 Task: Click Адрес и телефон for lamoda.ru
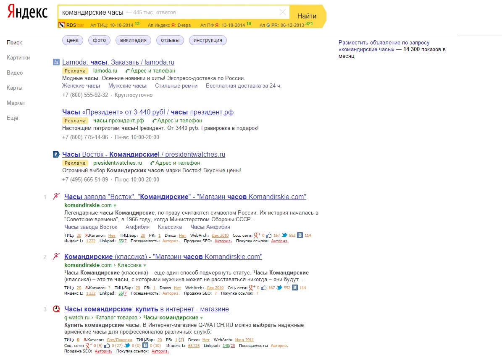[150, 70]
